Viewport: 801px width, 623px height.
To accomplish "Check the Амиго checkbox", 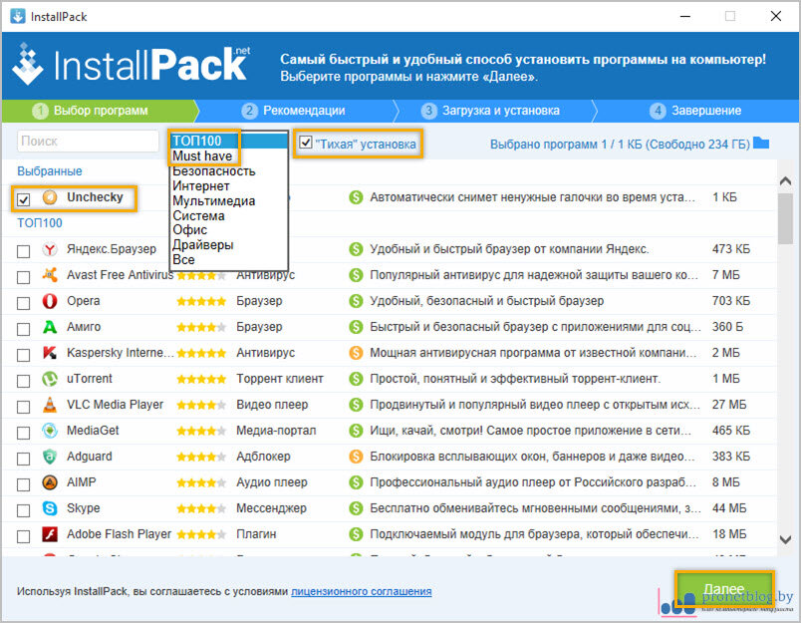I will click(24, 329).
